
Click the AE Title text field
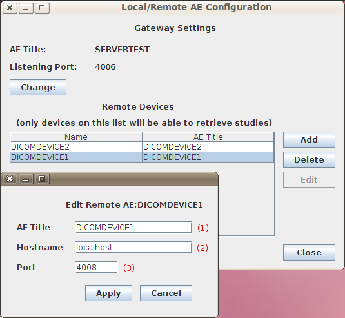pos(133,227)
